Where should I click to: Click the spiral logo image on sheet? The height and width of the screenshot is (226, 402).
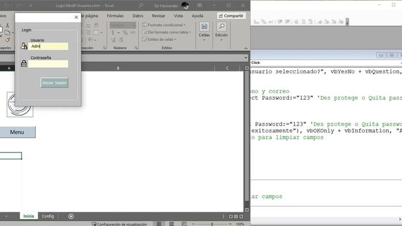point(19,105)
